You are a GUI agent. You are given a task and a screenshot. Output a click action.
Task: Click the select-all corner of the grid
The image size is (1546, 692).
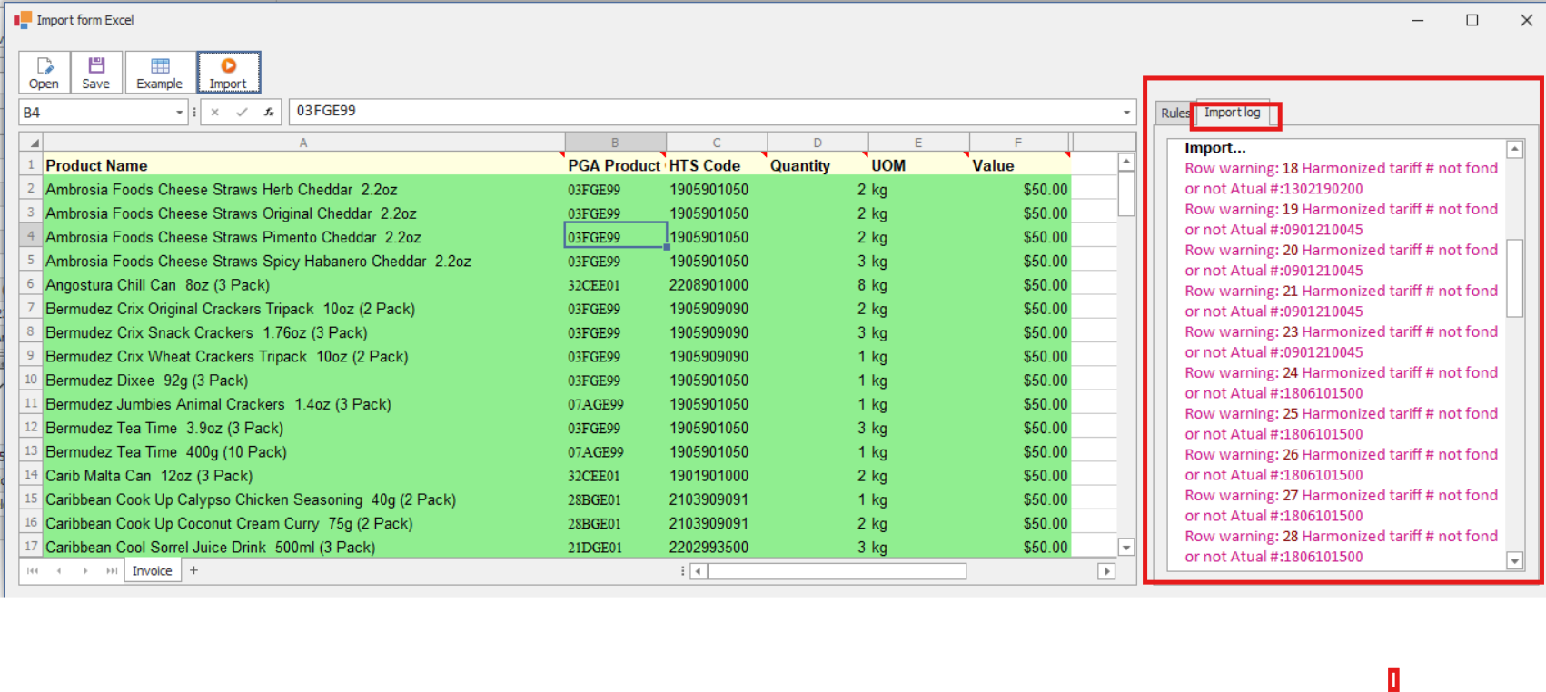32,142
